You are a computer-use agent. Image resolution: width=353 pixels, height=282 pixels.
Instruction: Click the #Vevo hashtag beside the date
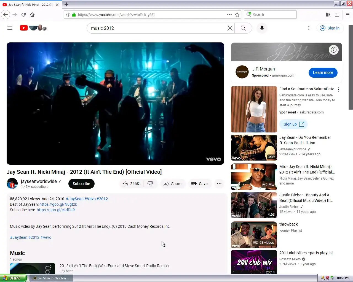90,199
